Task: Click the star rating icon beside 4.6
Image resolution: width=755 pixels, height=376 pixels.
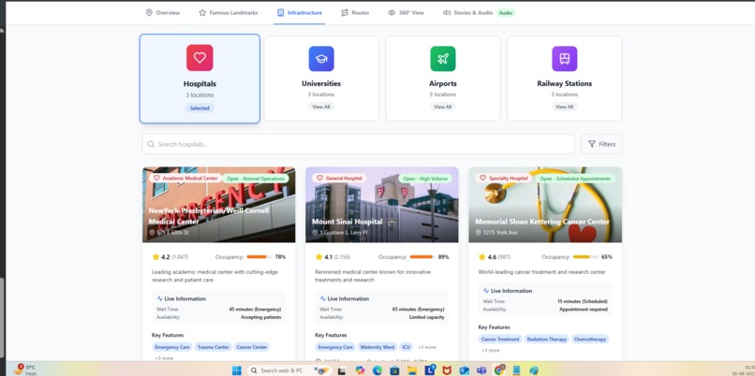Action: pos(481,257)
